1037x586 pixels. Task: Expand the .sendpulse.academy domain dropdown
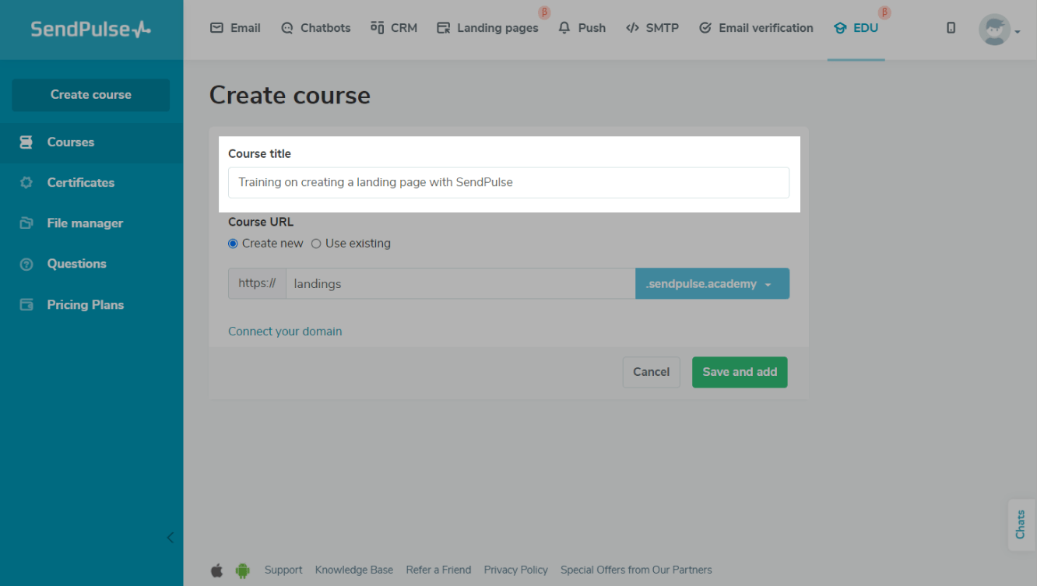[x=712, y=284]
